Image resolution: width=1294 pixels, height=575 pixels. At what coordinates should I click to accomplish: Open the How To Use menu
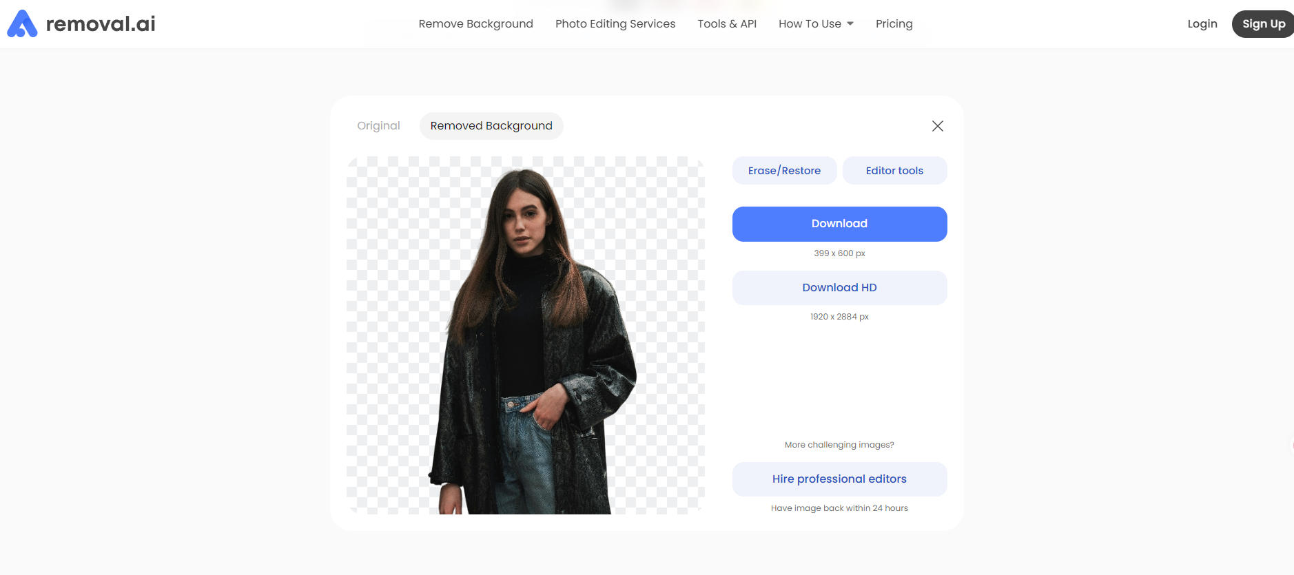pyautogui.click(x=810, y=24)
